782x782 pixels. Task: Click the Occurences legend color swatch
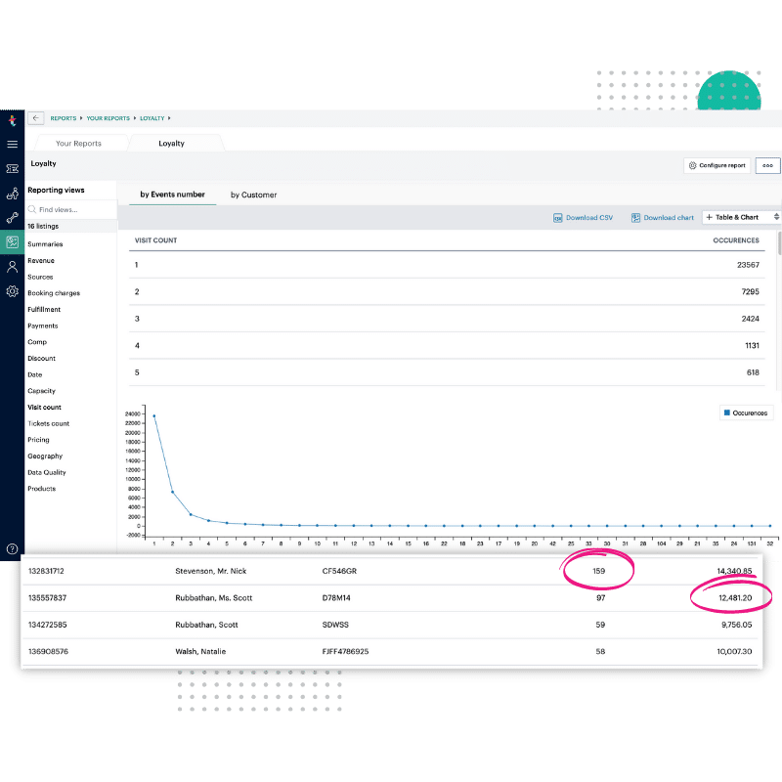click(x=726, y=413)
